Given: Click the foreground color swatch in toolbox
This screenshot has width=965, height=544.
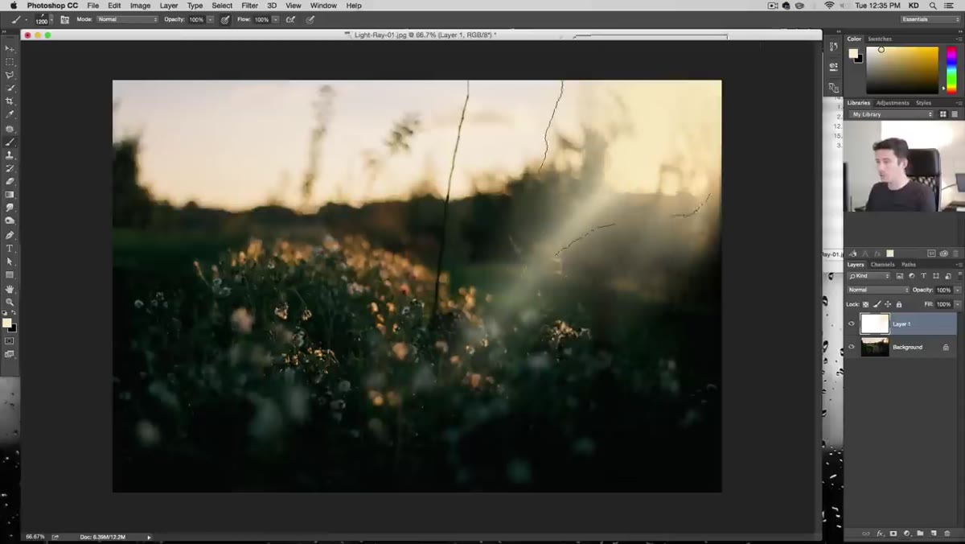Looking at the screenshot, I should 7,323.
